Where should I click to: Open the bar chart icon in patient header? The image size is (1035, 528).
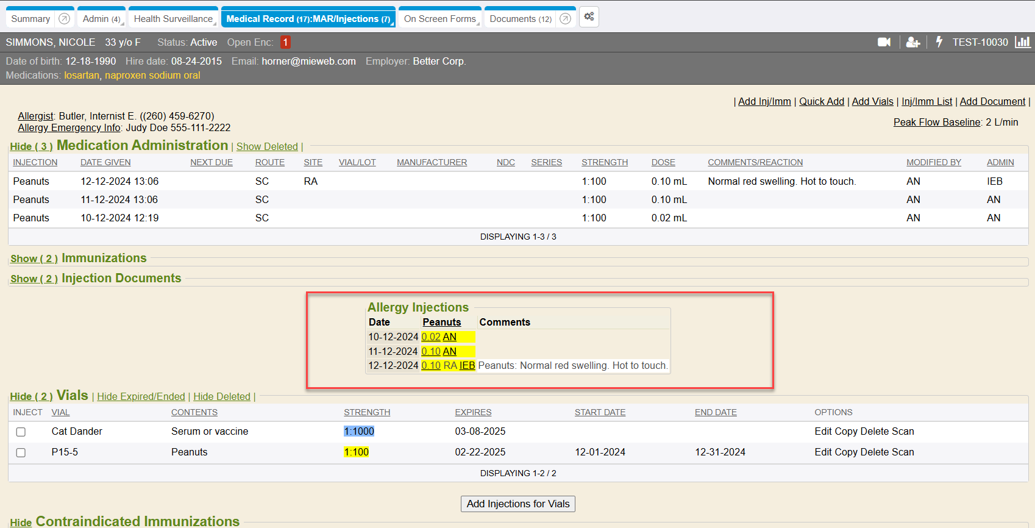(x=1022, y=42)
